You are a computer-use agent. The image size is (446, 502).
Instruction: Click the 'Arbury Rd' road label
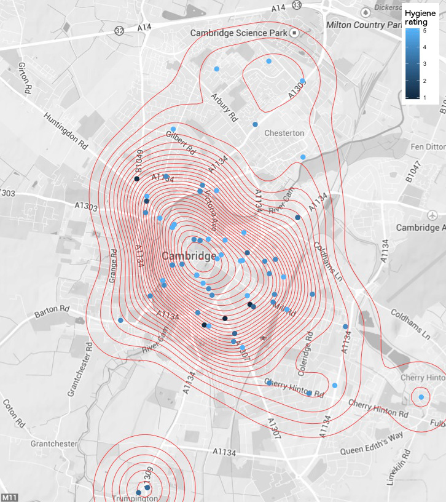coord(224,108)
